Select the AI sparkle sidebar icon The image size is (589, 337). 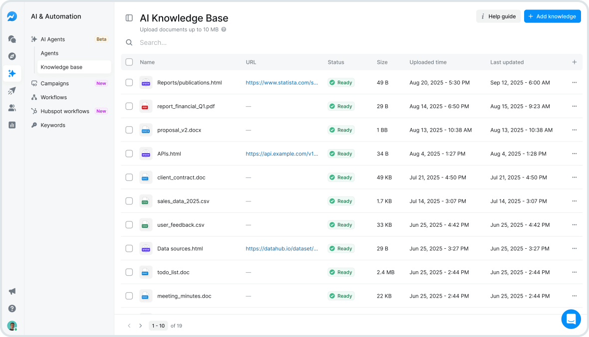(x=12, y=74)
